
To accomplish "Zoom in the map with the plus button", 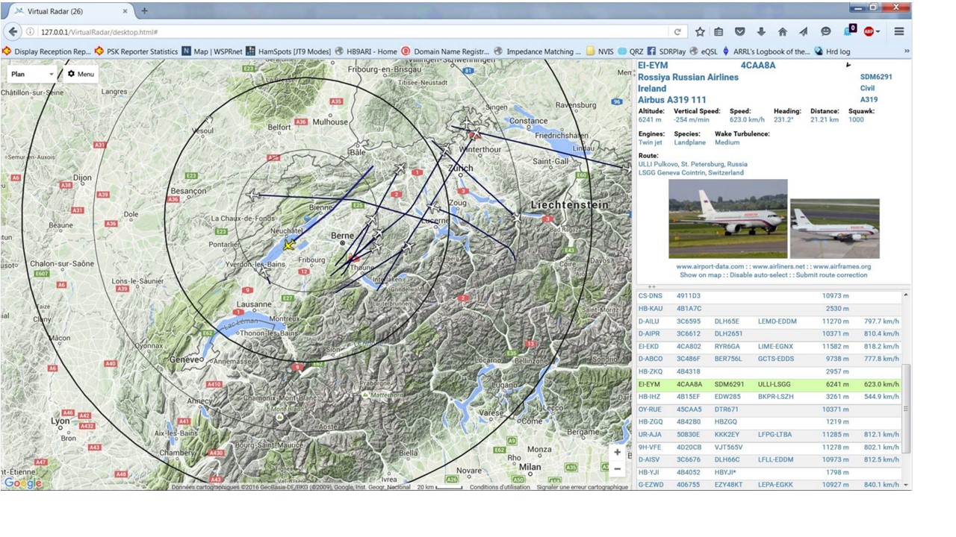I will [617, 452].
